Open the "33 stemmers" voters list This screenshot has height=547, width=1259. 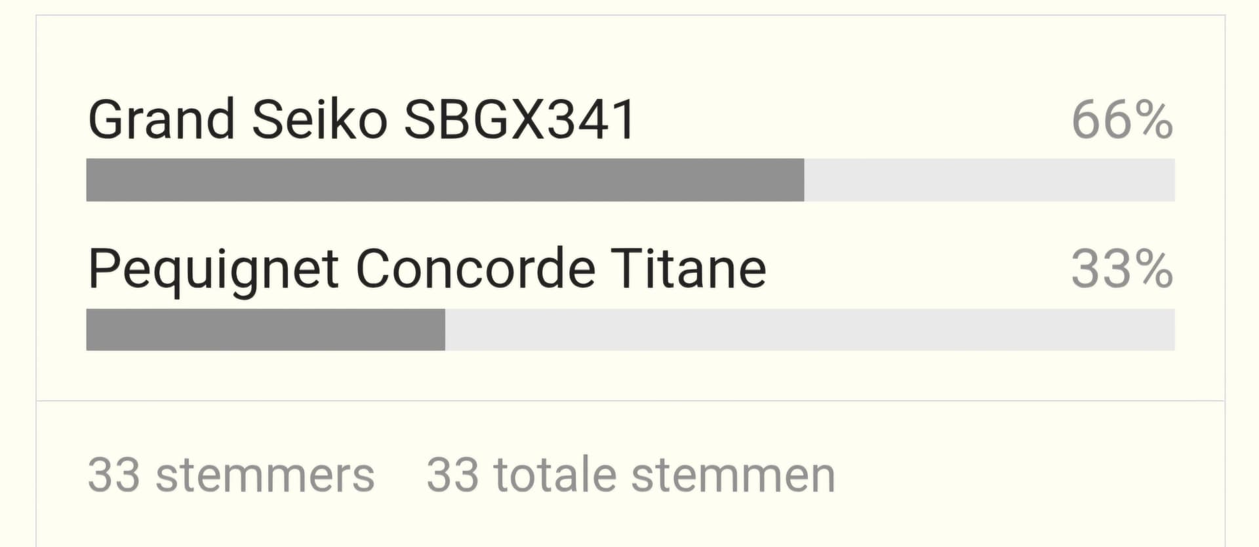point(231,475)
